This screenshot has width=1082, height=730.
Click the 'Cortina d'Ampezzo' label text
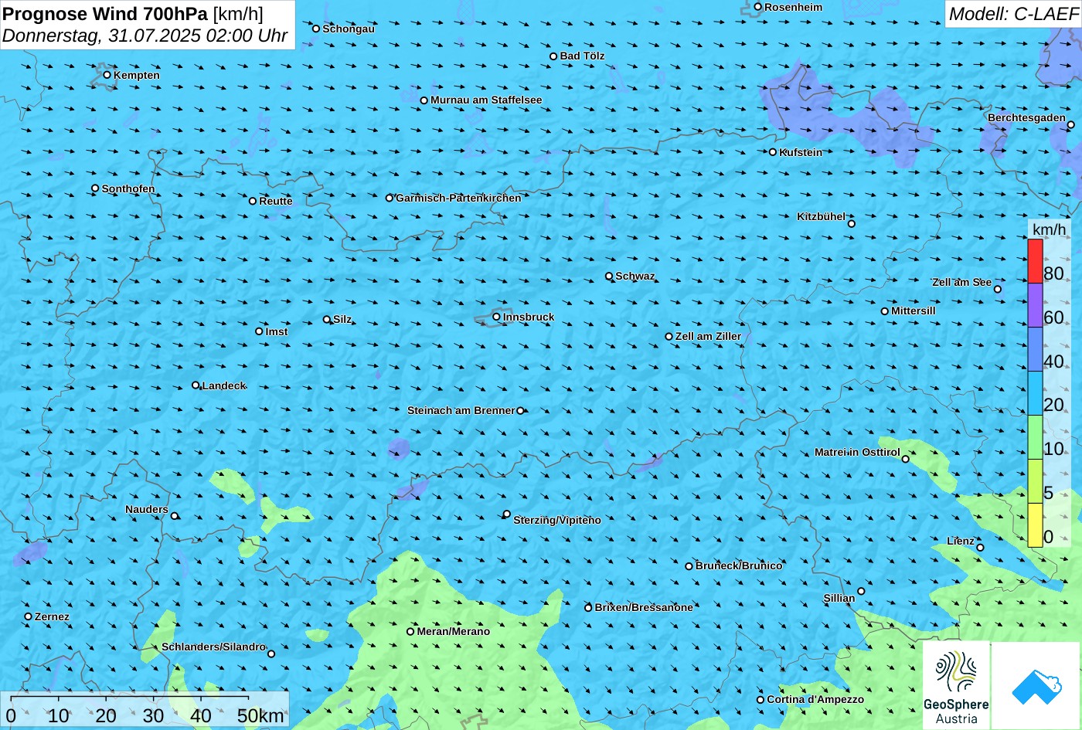815,699
